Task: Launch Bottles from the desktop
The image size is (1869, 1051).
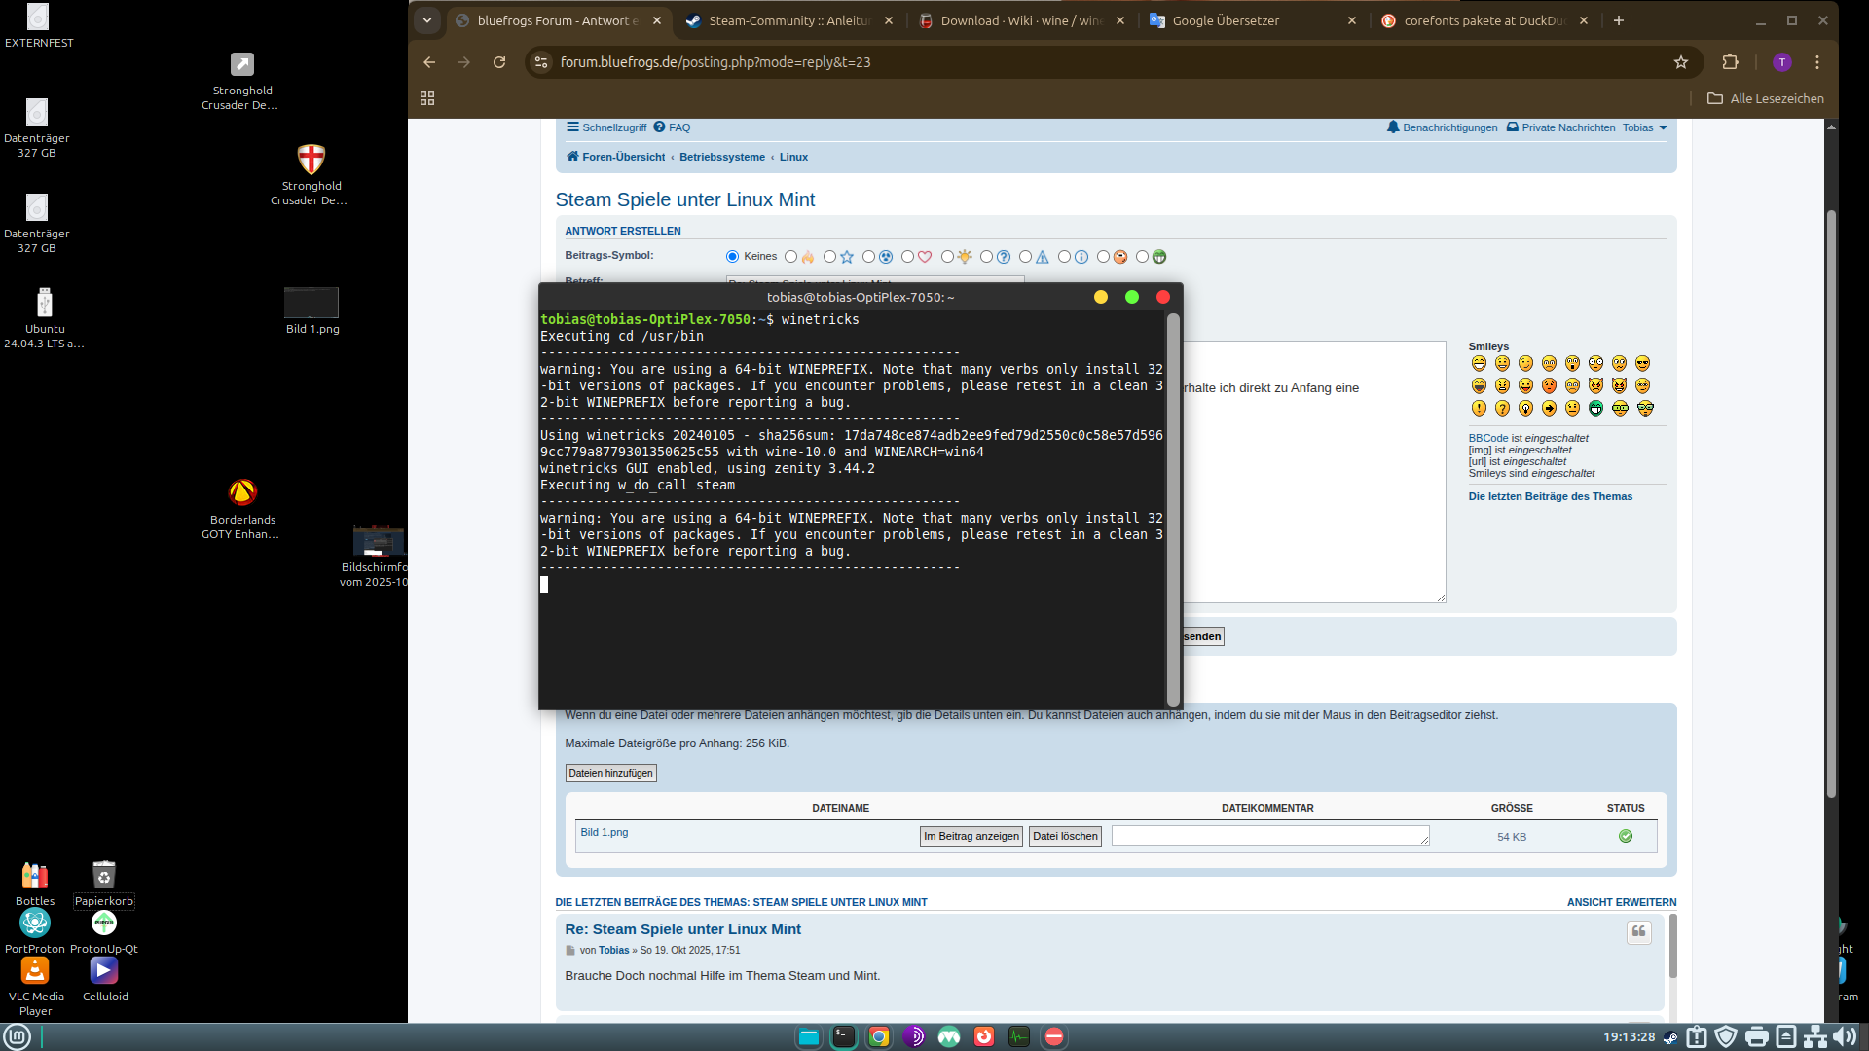Action: coord(34,874)
